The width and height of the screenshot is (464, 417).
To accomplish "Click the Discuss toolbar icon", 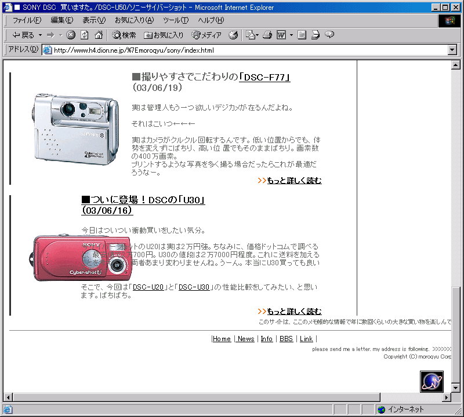I will (316, 35).
